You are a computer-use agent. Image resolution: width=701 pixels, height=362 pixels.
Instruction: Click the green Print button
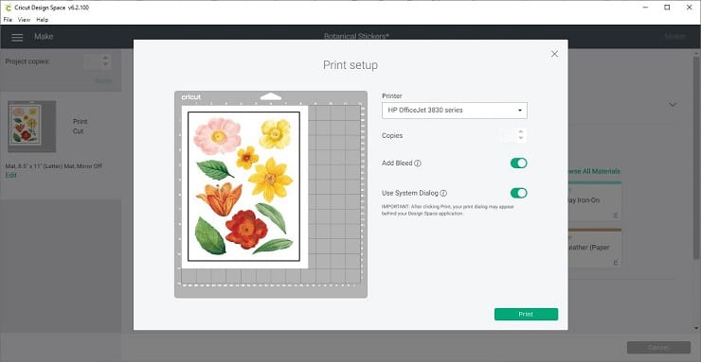tap(526, 315)
